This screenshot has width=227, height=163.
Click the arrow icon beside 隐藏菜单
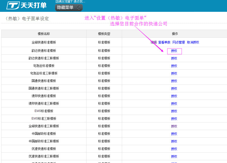pyautogui.click(x=78, y=7)
